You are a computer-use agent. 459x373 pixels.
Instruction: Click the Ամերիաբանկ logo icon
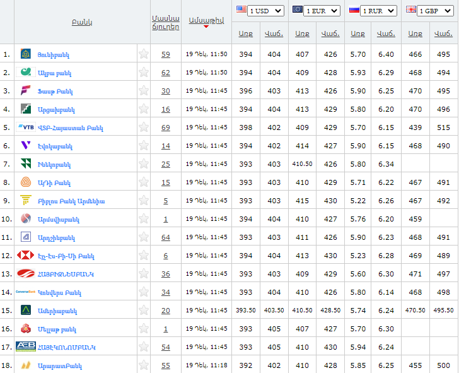pyautogui.click(x=25, y=311)
